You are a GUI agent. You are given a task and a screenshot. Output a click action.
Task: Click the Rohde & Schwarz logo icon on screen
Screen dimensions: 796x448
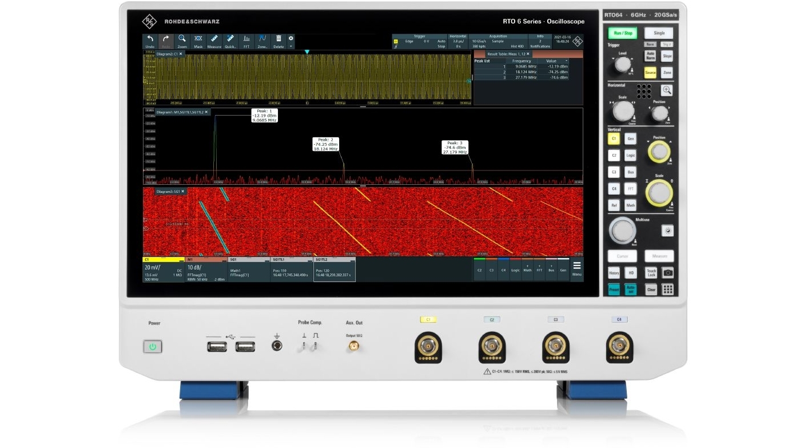pos(578,41)
